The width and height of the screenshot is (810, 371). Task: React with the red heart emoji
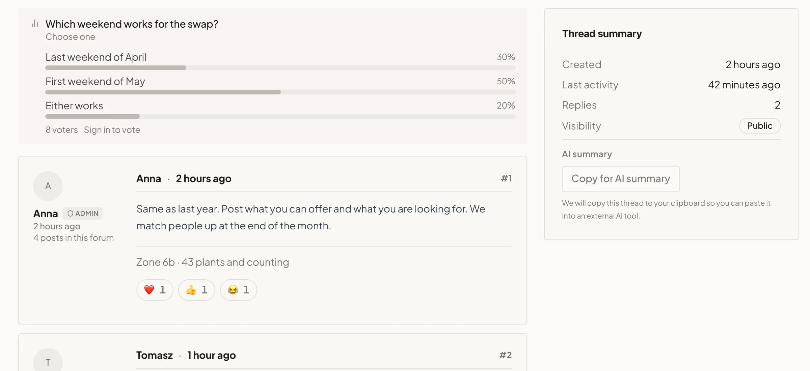click(x=155, y=290)
